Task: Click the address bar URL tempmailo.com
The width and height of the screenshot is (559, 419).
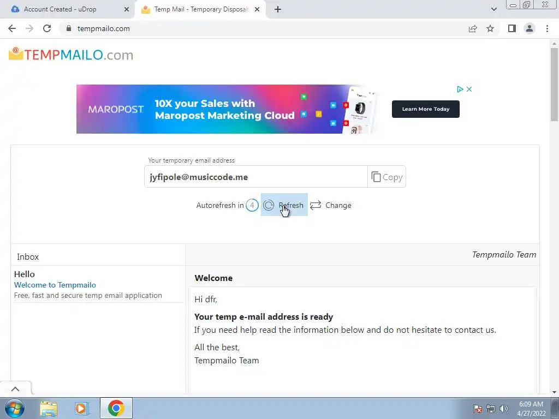Action: (103, 28)
